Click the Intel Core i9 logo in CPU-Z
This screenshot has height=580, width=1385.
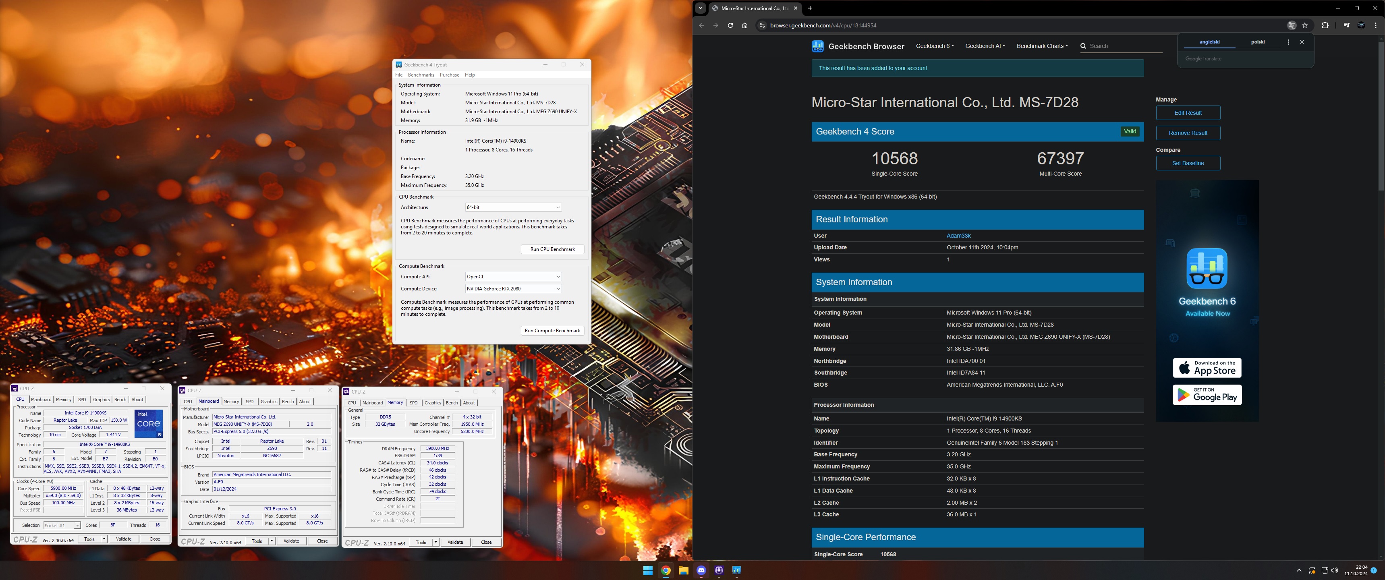[148, 424]
